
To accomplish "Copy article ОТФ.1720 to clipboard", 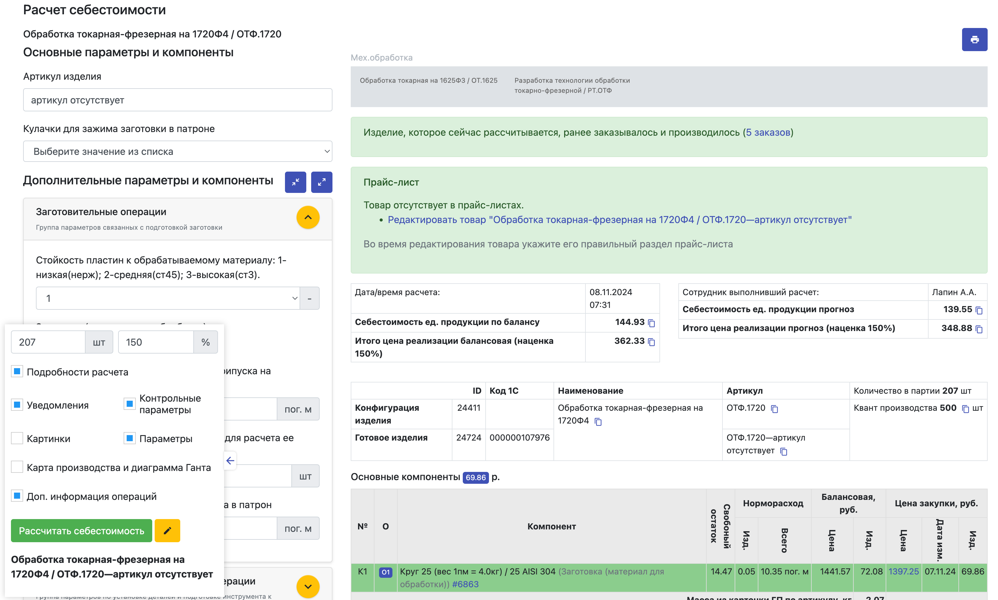I will (x=774, y=409).
